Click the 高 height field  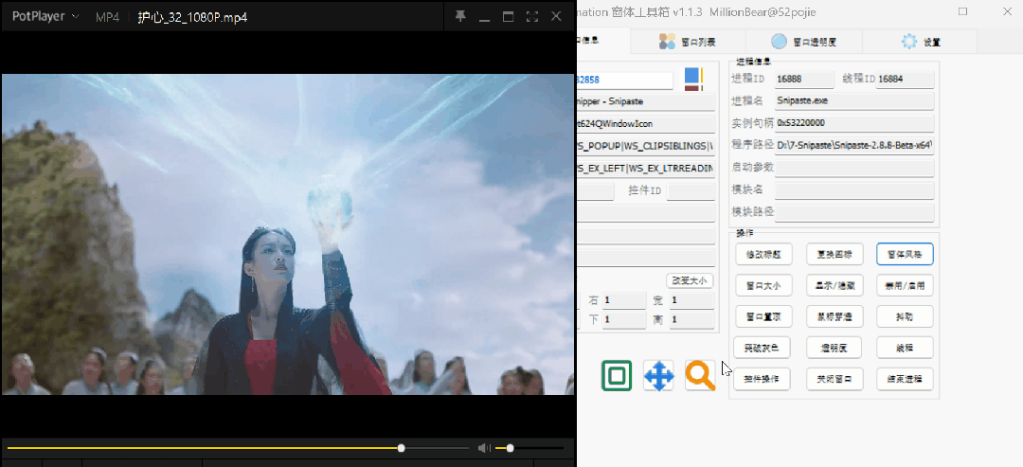click(691, 320)
